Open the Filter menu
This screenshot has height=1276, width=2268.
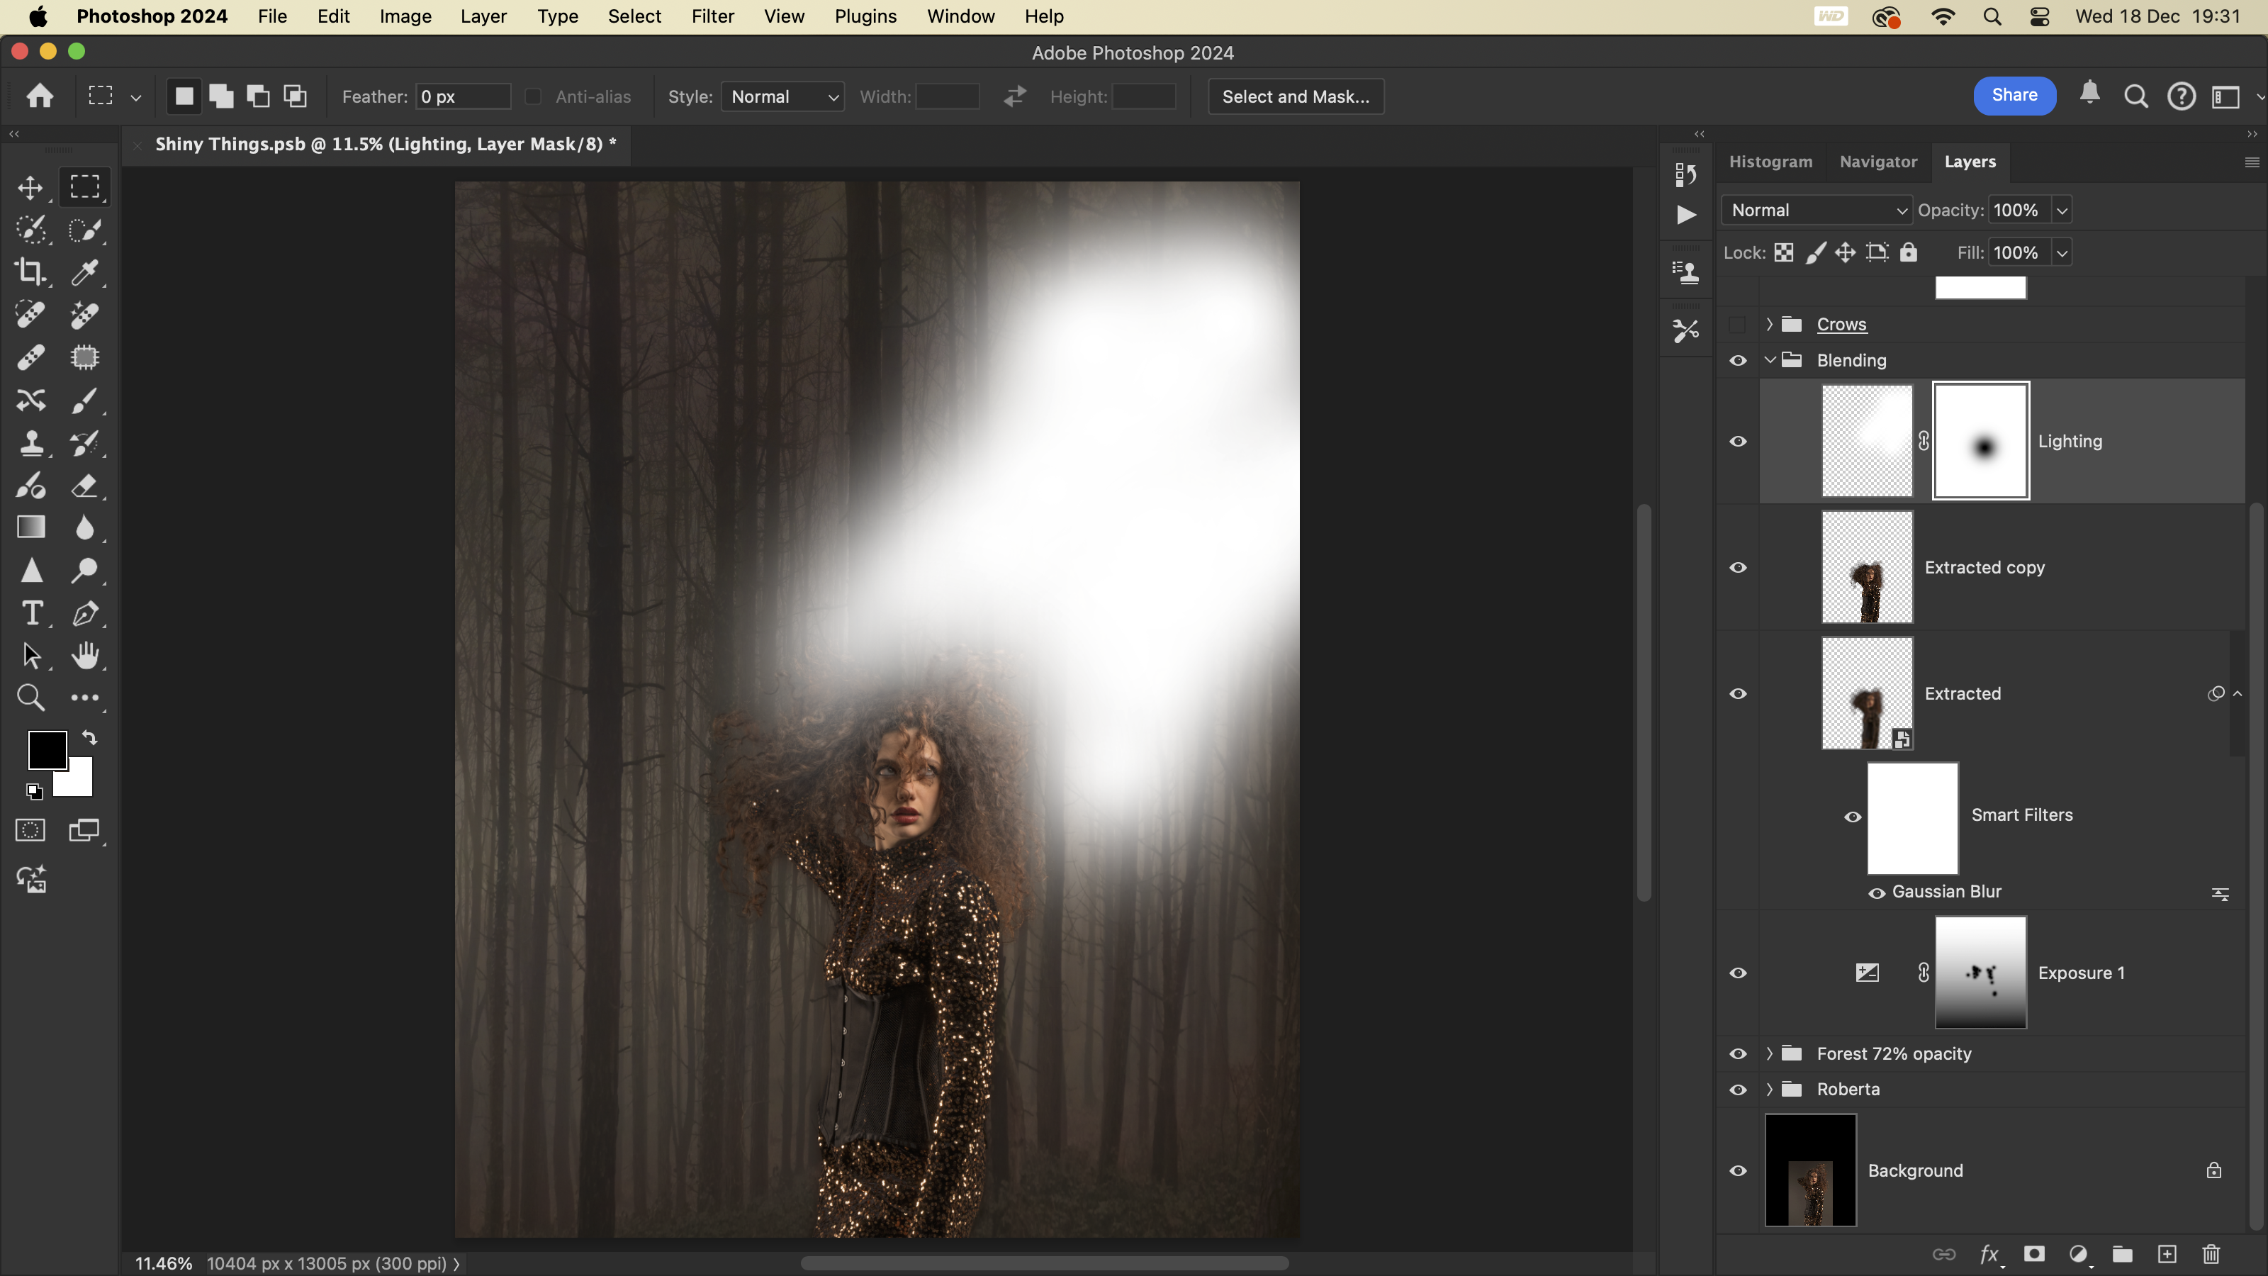(712, 16)
